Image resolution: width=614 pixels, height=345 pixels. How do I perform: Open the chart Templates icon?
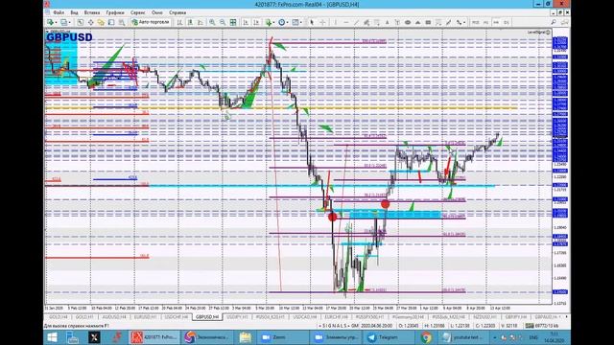[x=295, y=22]
